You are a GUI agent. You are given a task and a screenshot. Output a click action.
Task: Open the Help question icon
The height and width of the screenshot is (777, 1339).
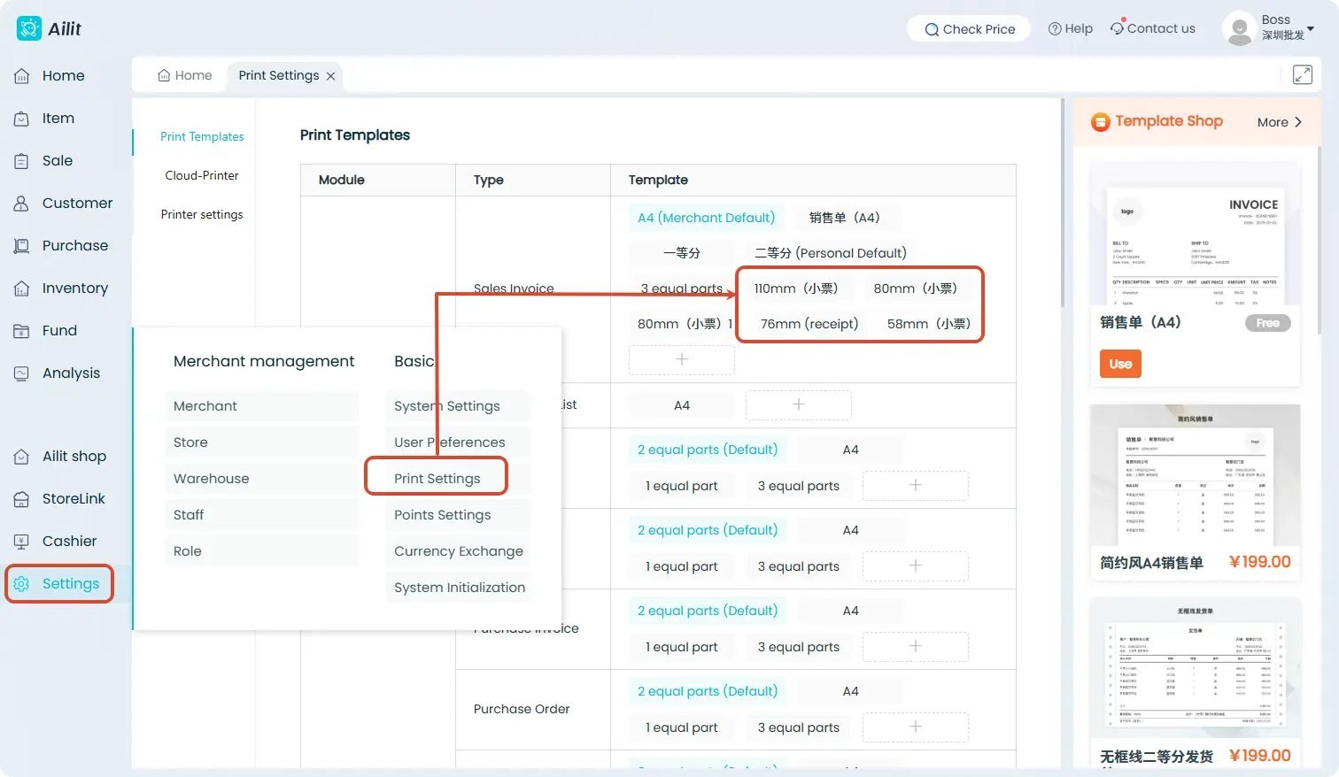(x=1055, y=28)
